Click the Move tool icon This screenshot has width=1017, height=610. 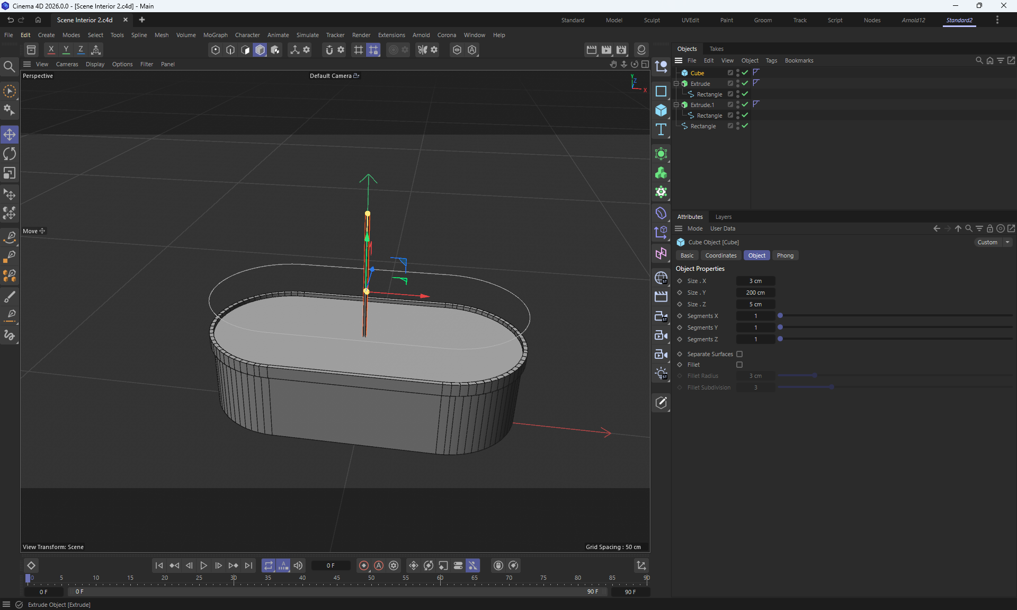pos(10,135)
